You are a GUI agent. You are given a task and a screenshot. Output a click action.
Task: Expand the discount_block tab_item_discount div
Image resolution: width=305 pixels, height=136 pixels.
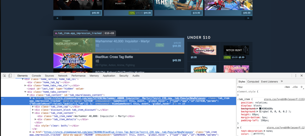click(x=33, y=110)
